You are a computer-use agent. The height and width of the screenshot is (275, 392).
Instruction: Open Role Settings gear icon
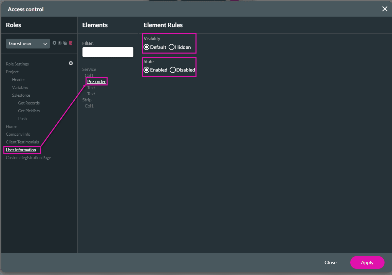pyautogui.click(x=71, y=63)
